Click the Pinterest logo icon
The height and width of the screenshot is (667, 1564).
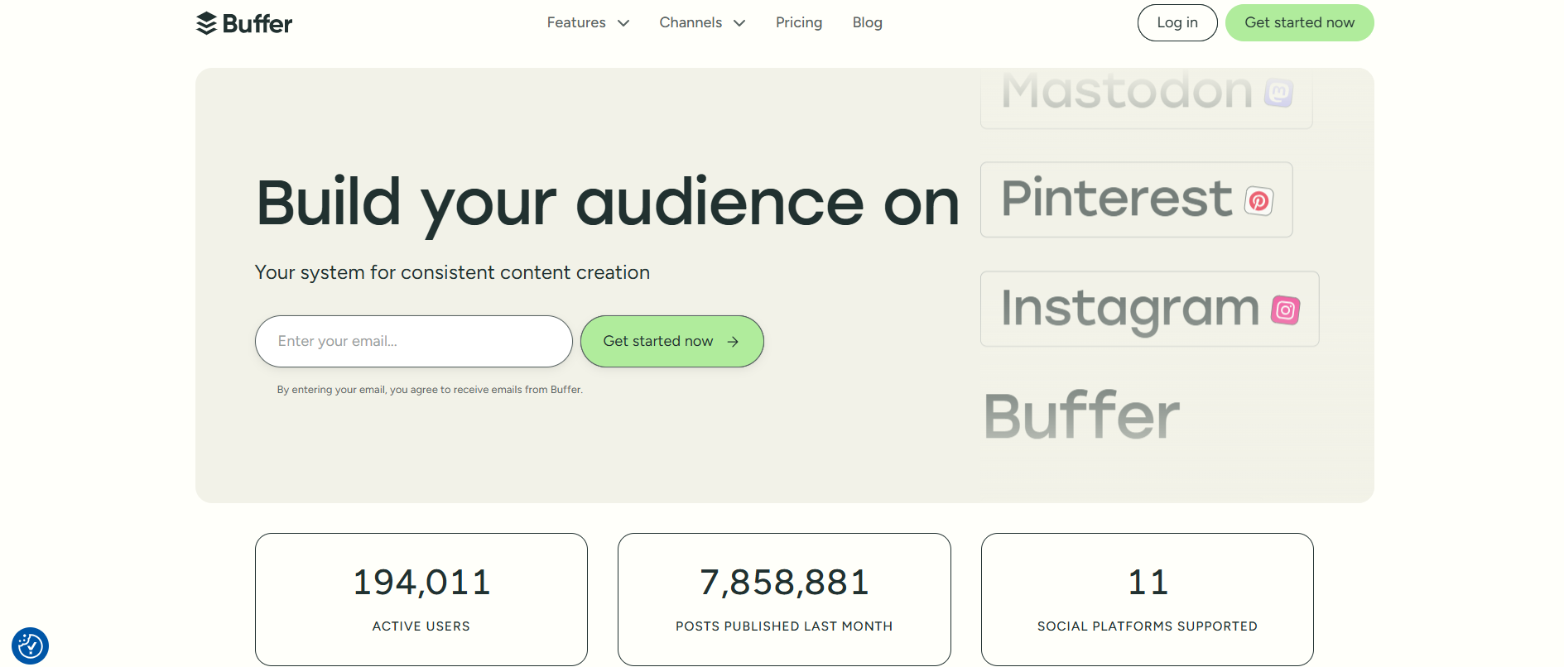(1258, 200)
